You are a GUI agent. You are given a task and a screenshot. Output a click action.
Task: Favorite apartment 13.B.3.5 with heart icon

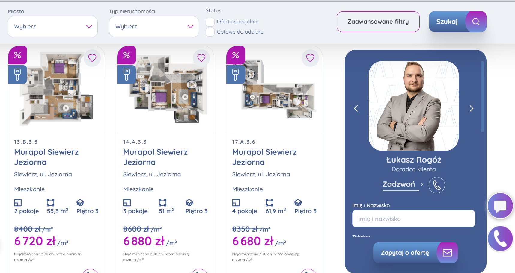point(92,58)
